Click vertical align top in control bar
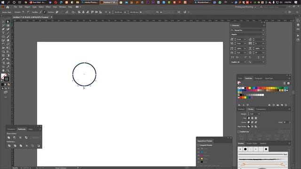 click(92, 12)
